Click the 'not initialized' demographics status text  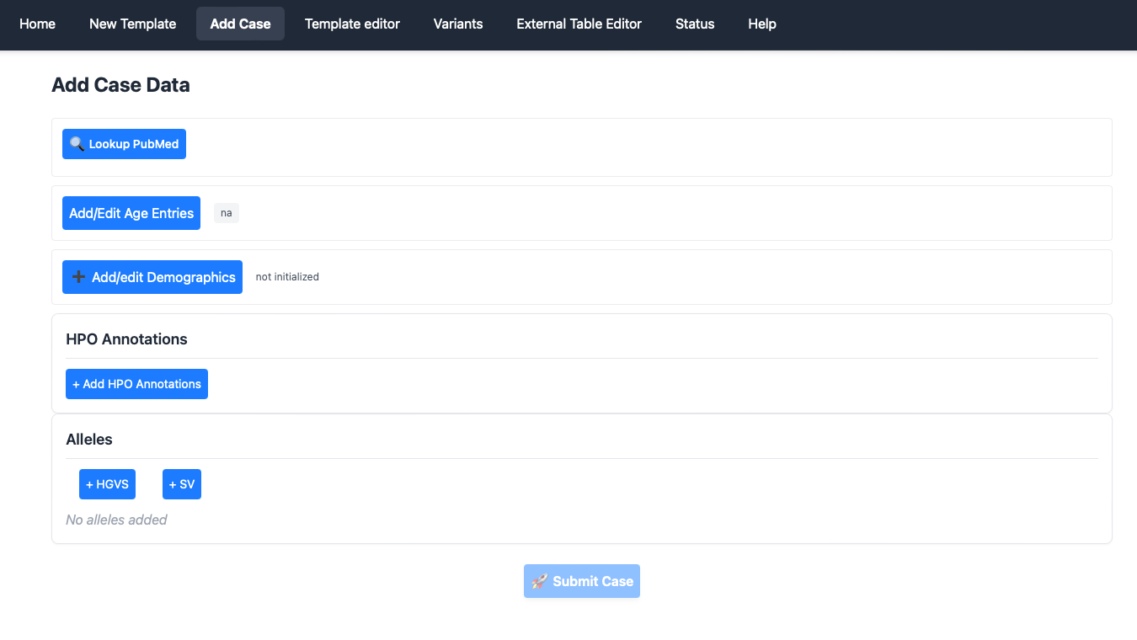(287, 277)
